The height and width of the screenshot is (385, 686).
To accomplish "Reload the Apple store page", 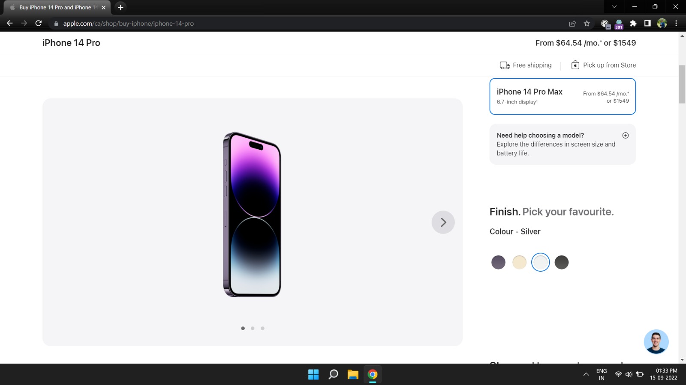I will point(39,23).
